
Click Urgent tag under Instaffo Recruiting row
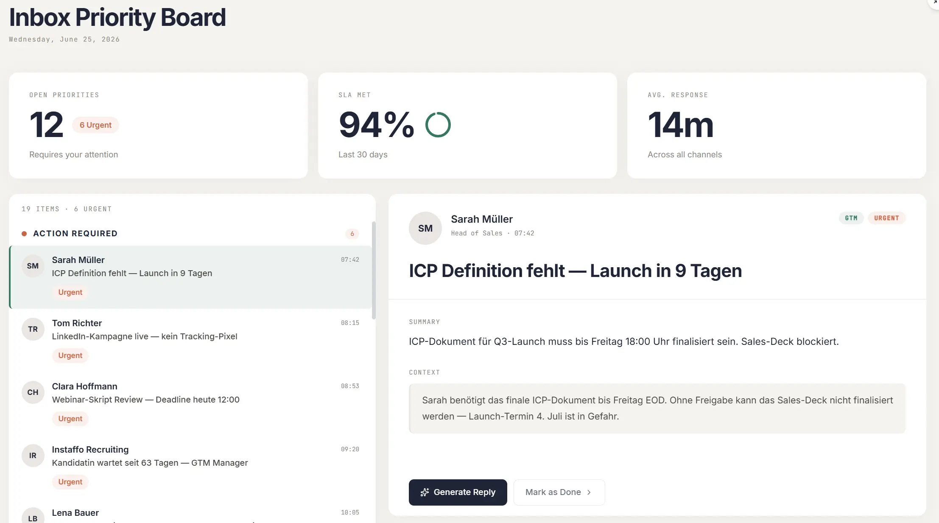point(70,482)
